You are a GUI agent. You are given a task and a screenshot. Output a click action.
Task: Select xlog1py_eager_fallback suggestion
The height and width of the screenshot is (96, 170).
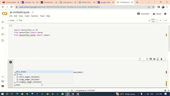point(45,82)
